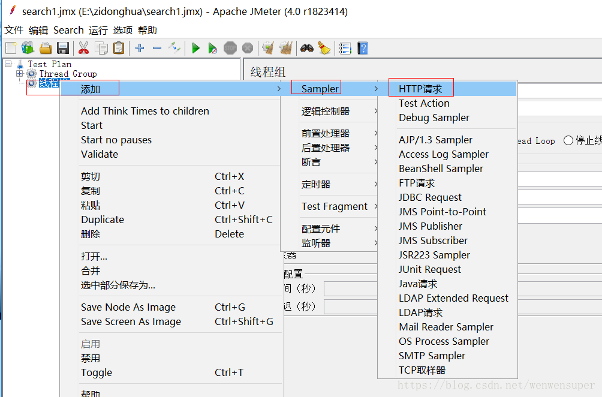Choose JDBC Request sampler
The image size is (602, 397).
pos(448,197)
